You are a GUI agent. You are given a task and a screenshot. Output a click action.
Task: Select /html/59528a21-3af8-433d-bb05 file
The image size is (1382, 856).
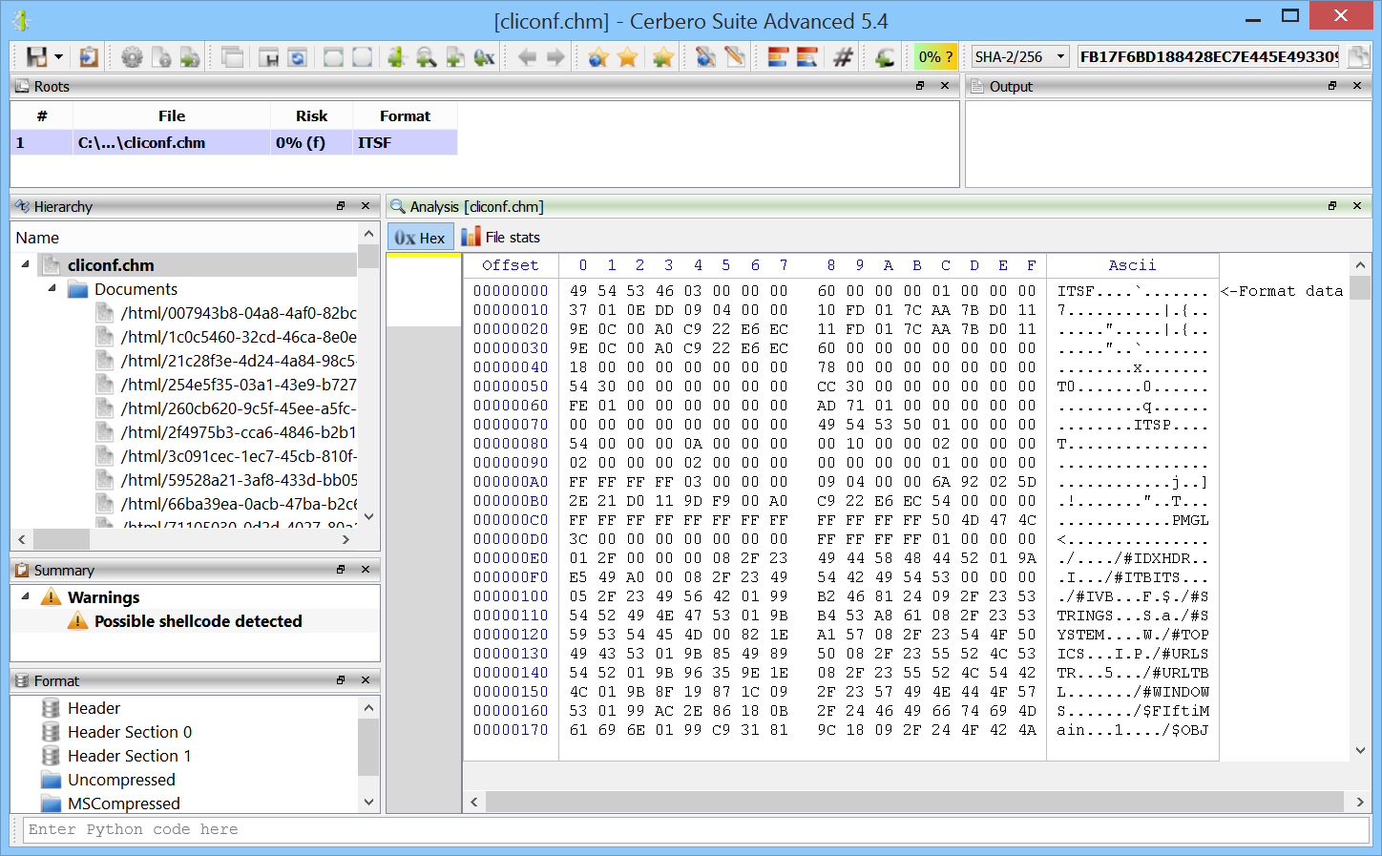pos(239,480)
